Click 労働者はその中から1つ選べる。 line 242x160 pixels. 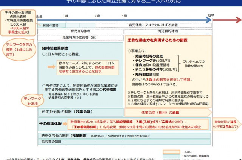(x=155, y=84)
